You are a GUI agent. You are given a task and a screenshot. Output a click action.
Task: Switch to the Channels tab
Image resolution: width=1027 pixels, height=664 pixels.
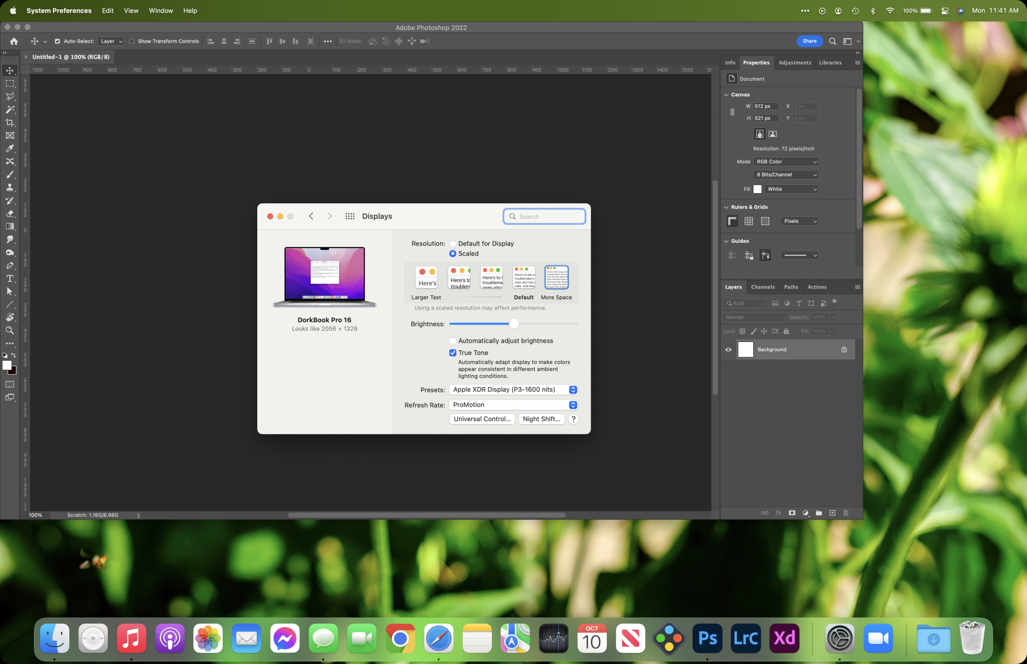pyautogui.click(x=763, y=287)
